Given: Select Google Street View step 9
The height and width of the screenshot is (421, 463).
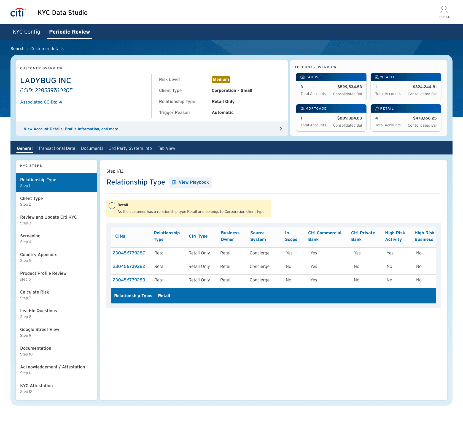Looking at the screenshot, I should tap(56, 332).
